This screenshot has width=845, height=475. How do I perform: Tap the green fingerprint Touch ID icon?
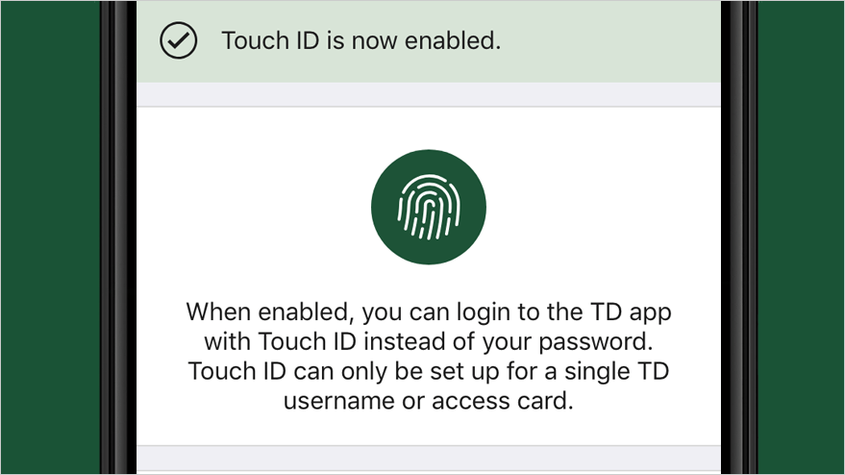tap(429, 207)
